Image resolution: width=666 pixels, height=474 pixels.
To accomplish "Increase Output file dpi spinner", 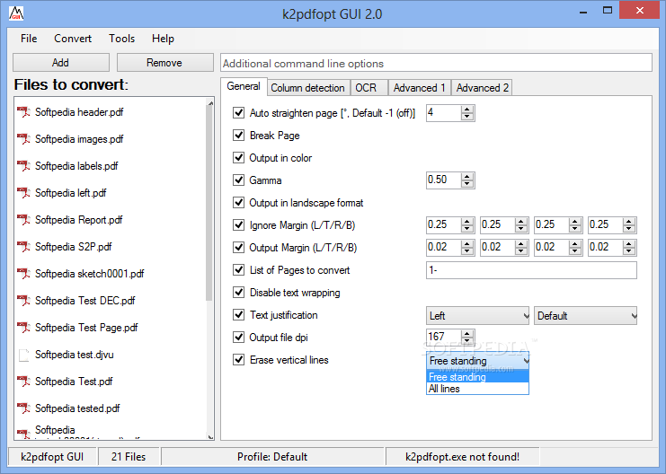I will click(x=467, y=334).
